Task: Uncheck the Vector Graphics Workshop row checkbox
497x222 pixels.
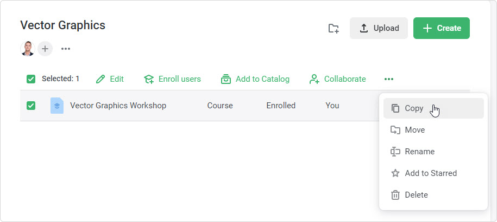Action: (31, 106)
